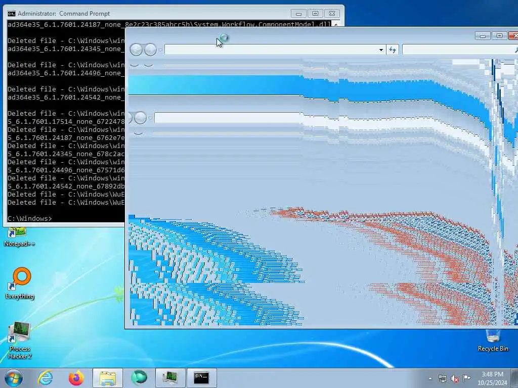518x388 pixels.
Task: Open the Recycle Bin desktop icon
Action: tap(493, 341)
